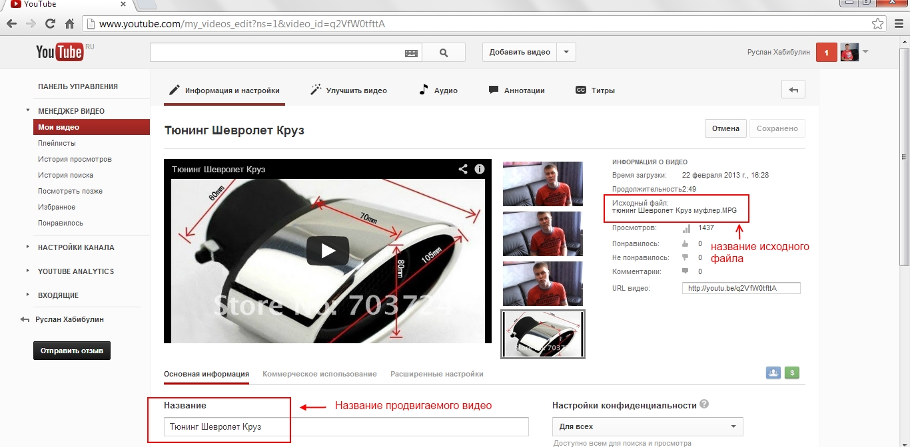Select first video thumbnail option

(542, 184)
